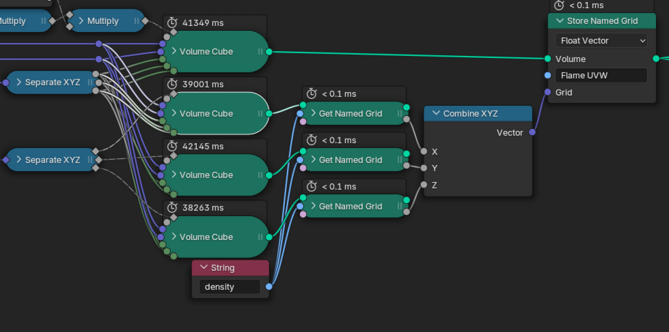The height and width of the screenshot is (332, 669).
Task: Click the grip handle on upper Separate XYZ
Action: 90,82
